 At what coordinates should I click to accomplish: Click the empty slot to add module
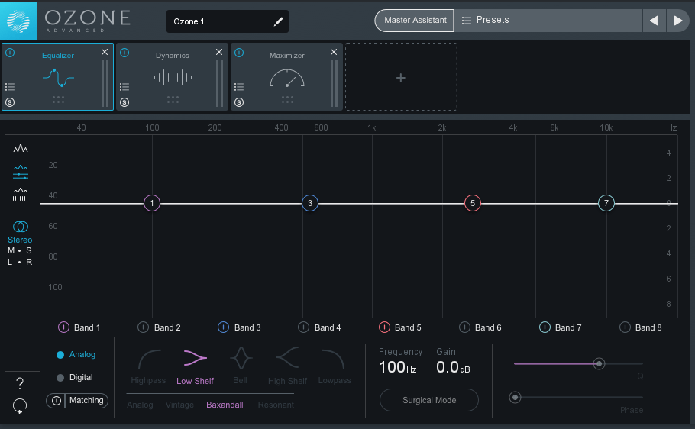pos(401,77)
